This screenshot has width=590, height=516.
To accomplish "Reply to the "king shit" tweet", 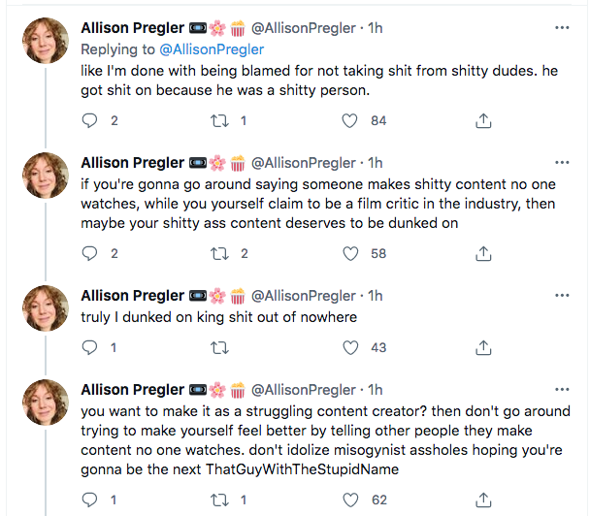I will coord(90,347).
